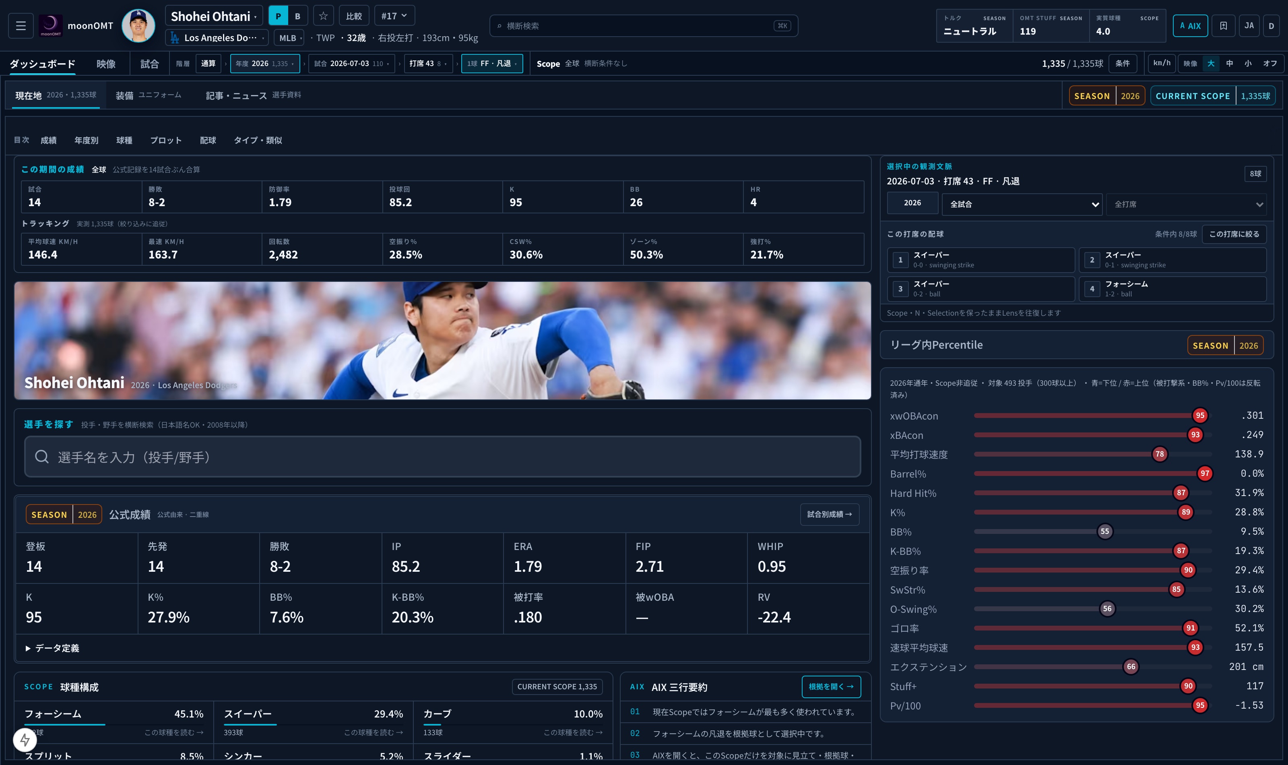Click the Shohei Ohtani hero banner image
Image resolution: width=1288 pixels, height=765 pixels.
pos(443,340)
